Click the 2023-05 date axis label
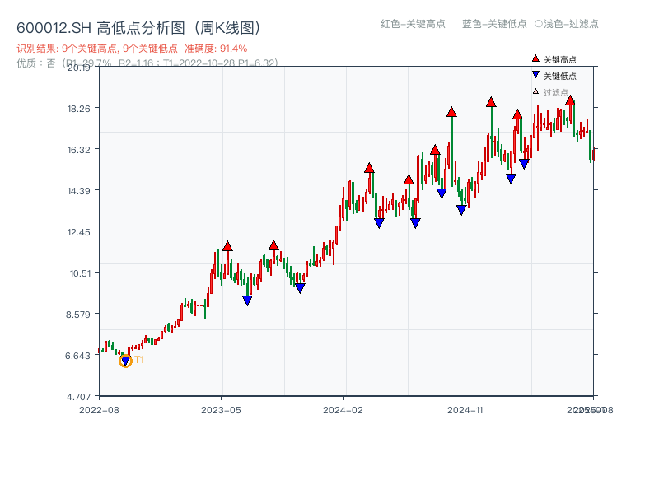The image size is (659, 494). pyautogui.click(x=221, y=410)
